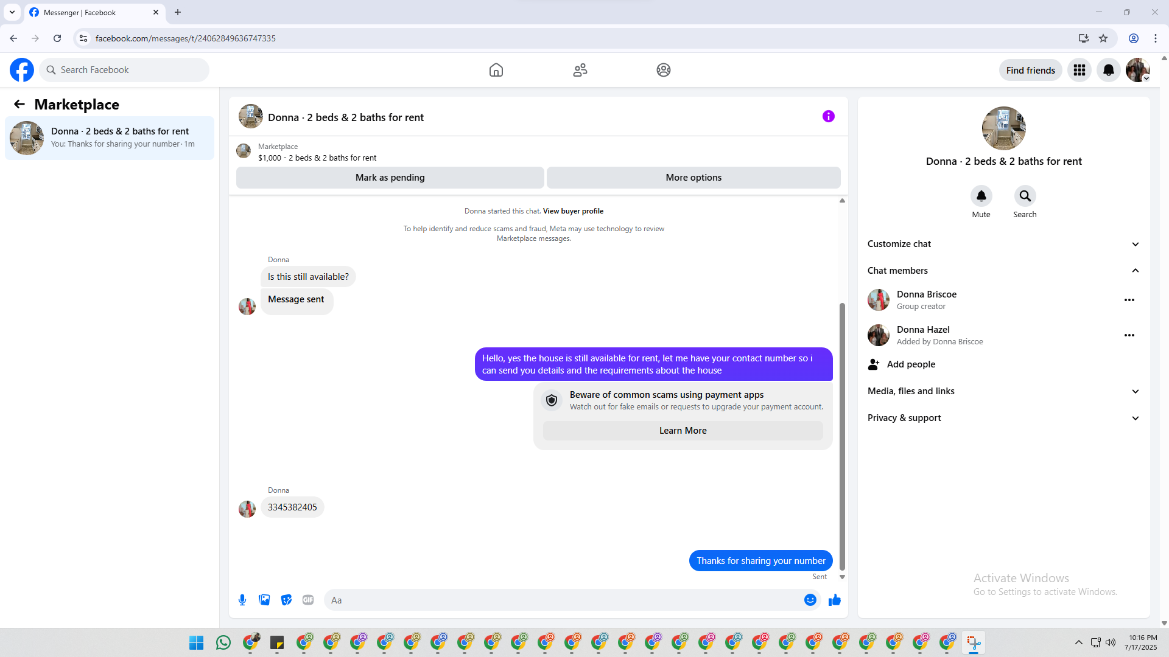This screenshot has height=657, width=1169.
Task: Click the install app icon in address bar
Action: point(1084,38)
